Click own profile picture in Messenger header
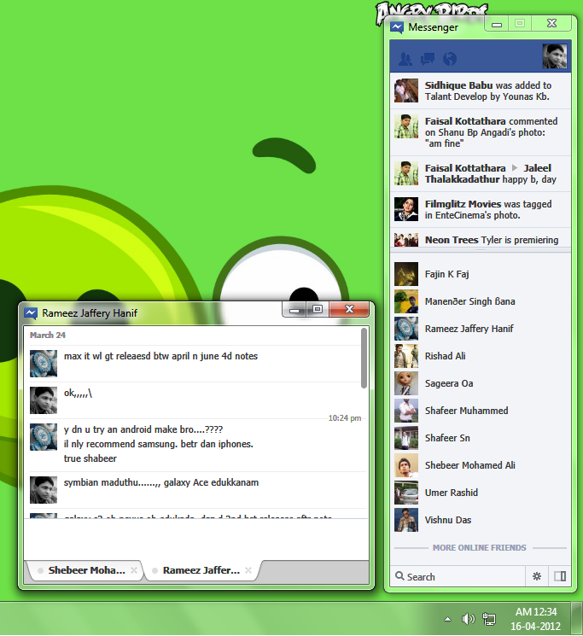Screen dimensions: 583x636 (554, 56)
